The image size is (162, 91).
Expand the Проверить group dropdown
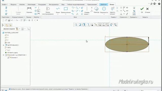pos(134,17)
